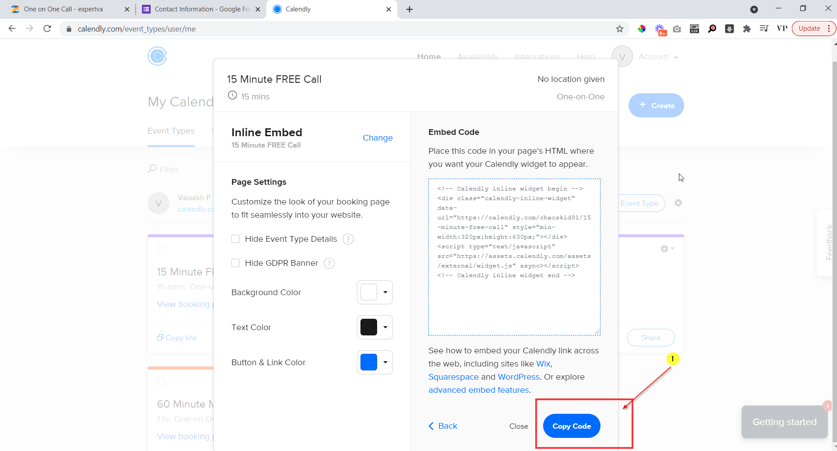Click the Calendly logo
Screen dimensions: 837x451
157,56
